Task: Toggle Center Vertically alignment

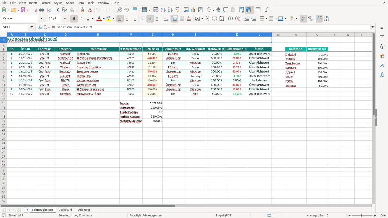Action: 150,19
